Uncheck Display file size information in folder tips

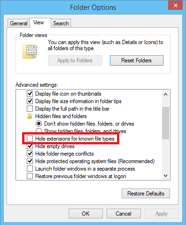(x=30, y=101)
